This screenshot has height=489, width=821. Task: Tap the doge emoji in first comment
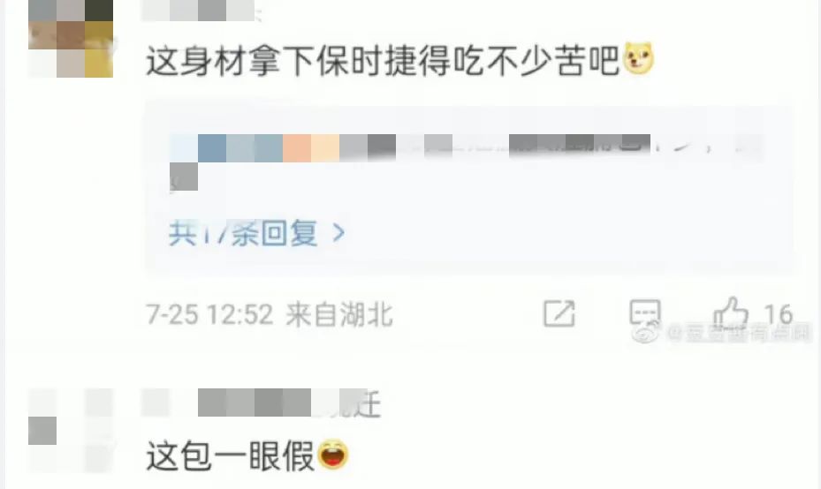pyautogui.click(x=638, y=58)
